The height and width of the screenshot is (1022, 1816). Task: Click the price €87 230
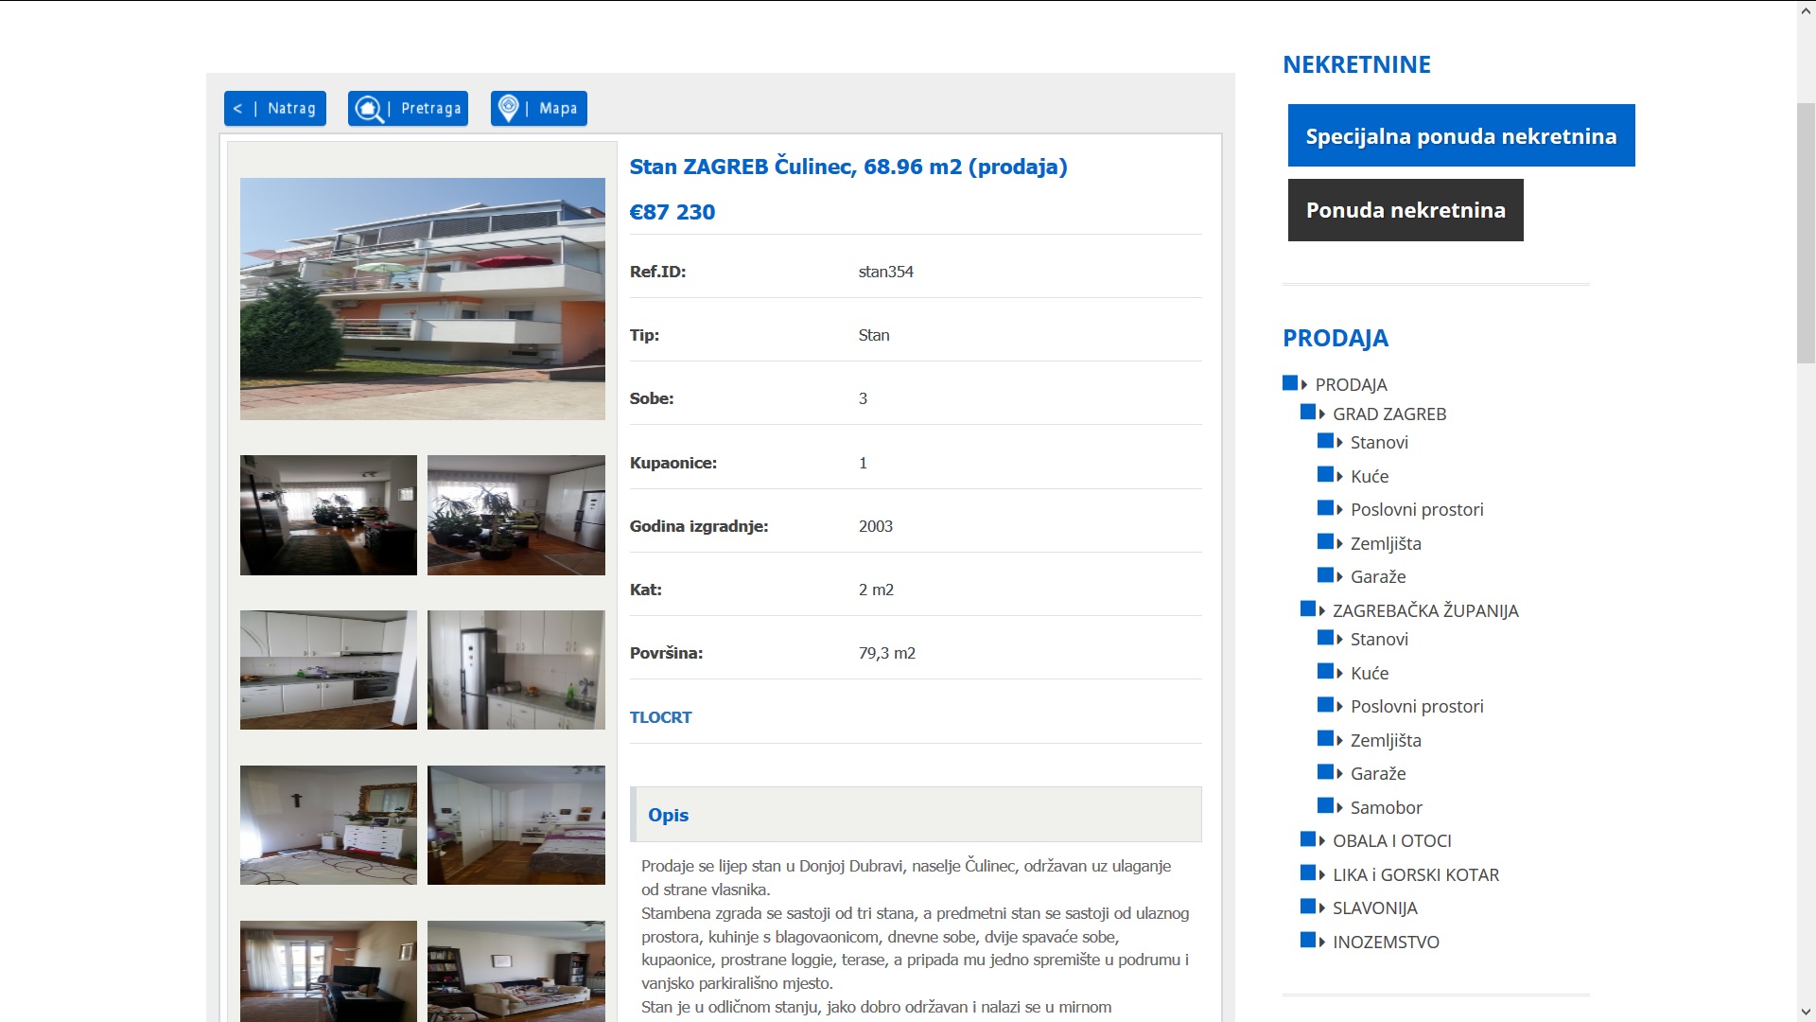(672, 212)
